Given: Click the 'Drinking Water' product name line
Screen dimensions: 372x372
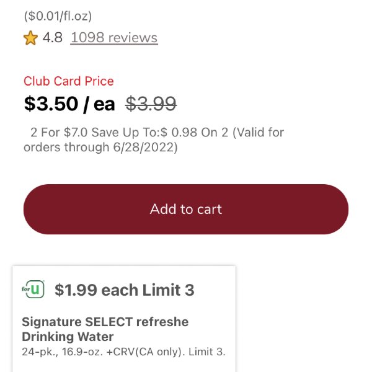Looking at the screenshot, I should click(x=68, y=337).
